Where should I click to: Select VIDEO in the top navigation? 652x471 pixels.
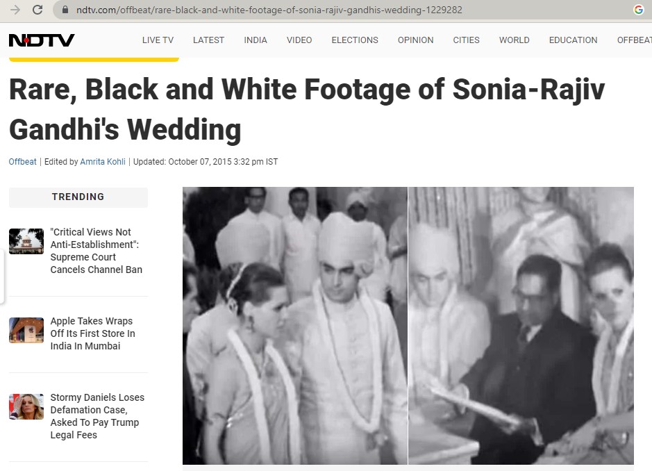click(299, 40)
